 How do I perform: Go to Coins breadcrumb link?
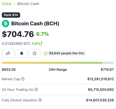tap(7, 4)
